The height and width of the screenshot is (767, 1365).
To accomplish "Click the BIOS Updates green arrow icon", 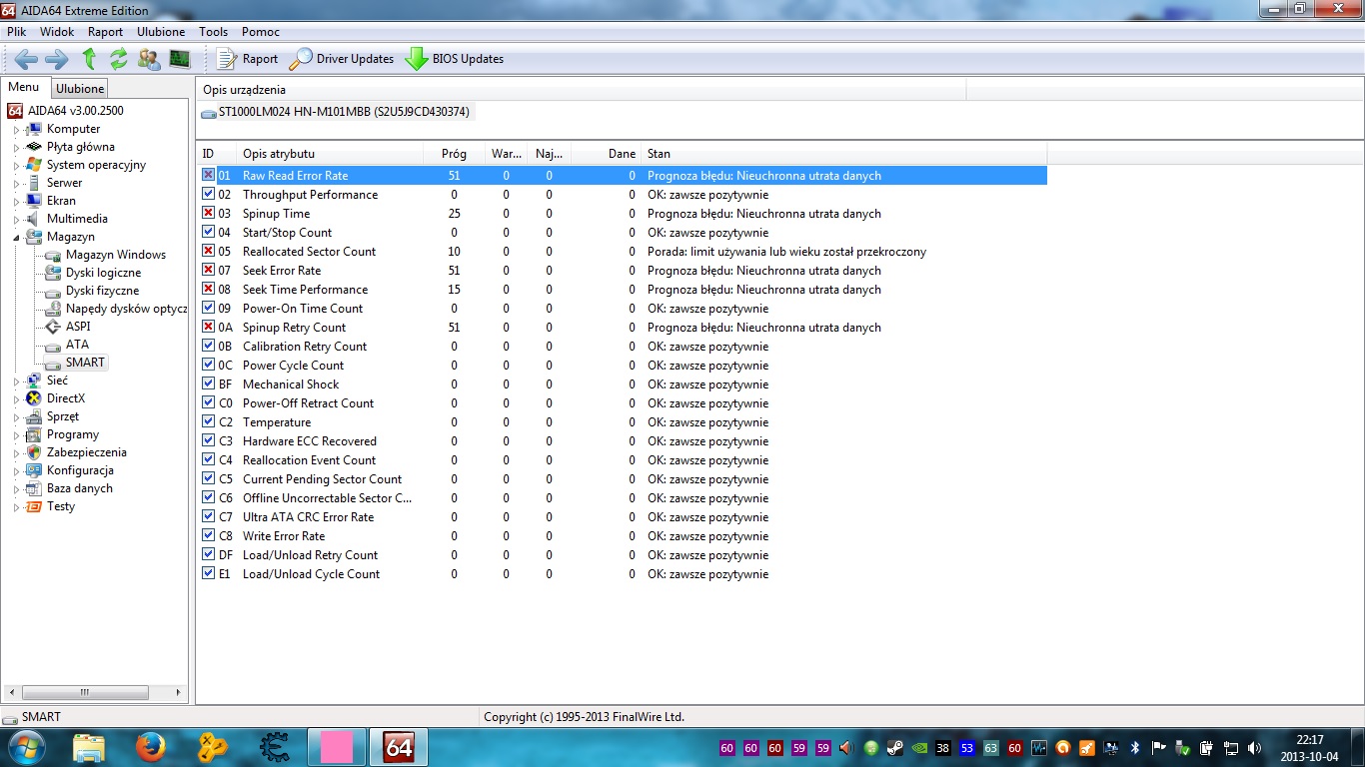I will coord(417,59).
